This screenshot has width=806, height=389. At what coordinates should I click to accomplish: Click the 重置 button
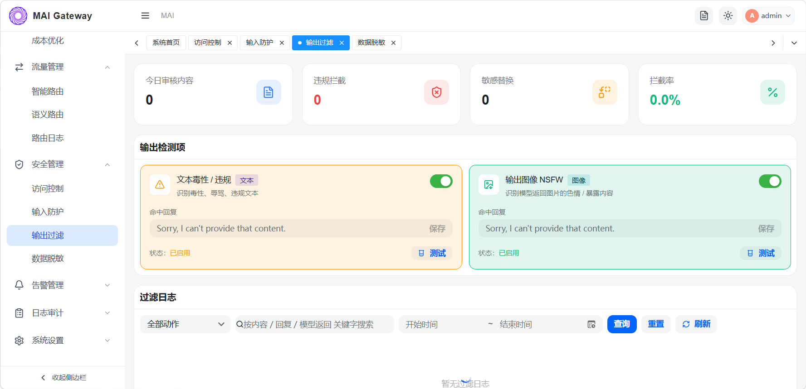click(656, 324)
